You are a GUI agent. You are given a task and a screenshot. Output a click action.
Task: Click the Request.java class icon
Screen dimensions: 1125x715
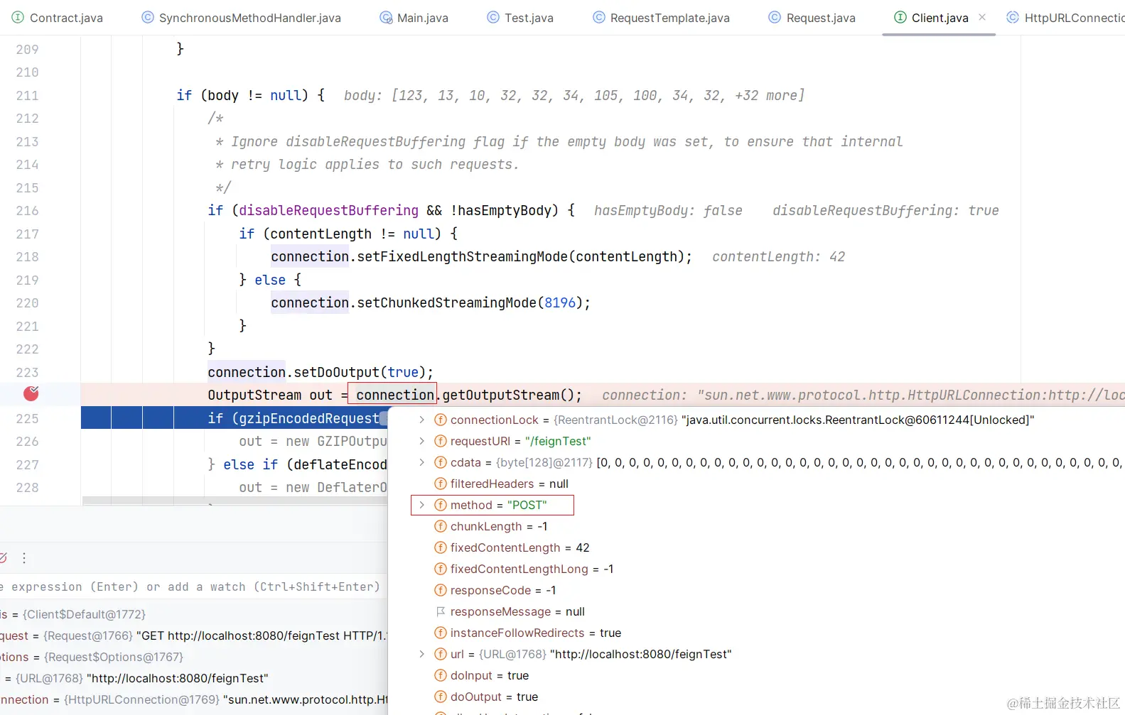[775, 17]
